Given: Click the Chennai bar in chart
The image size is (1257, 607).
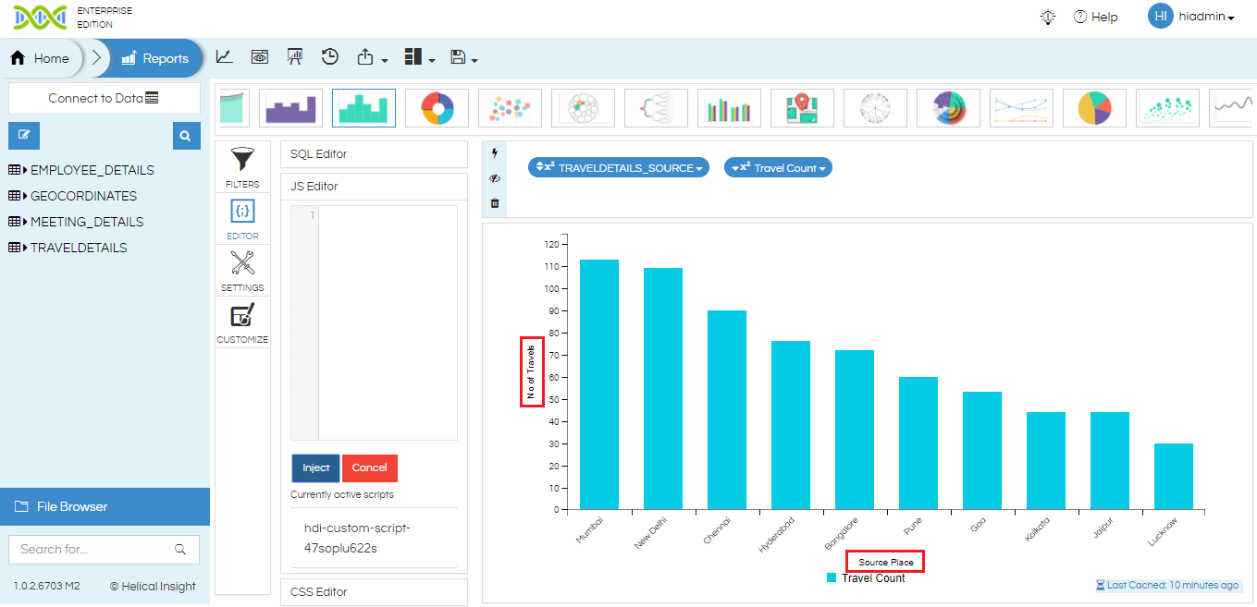Looking at the screenshot, I should point(727,409).
